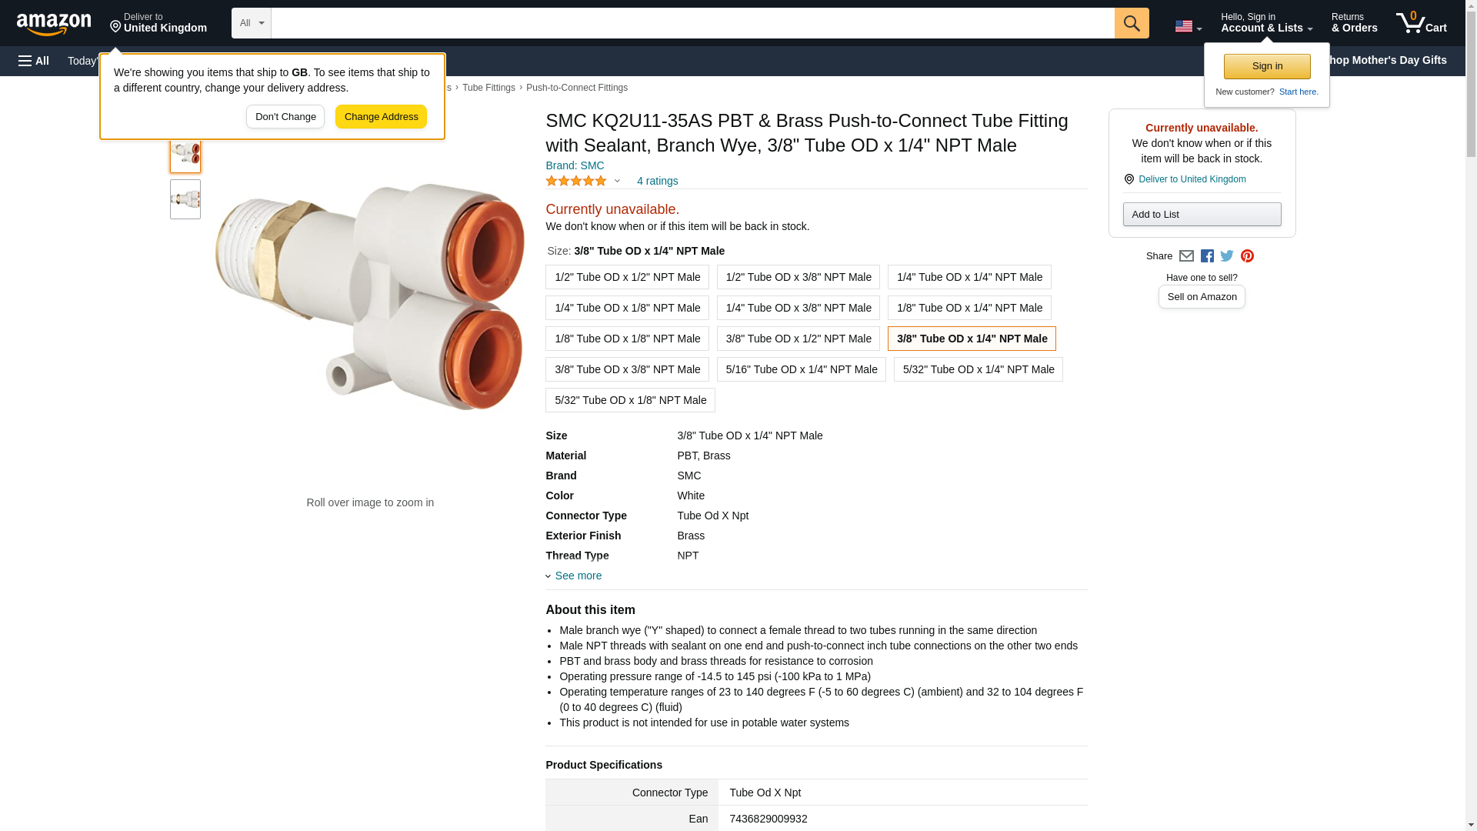The width and height of the screenshot is (1477, 831).
Task: Click into the Amazon search field
Action: pyautogui.click(x=692, y=23)
